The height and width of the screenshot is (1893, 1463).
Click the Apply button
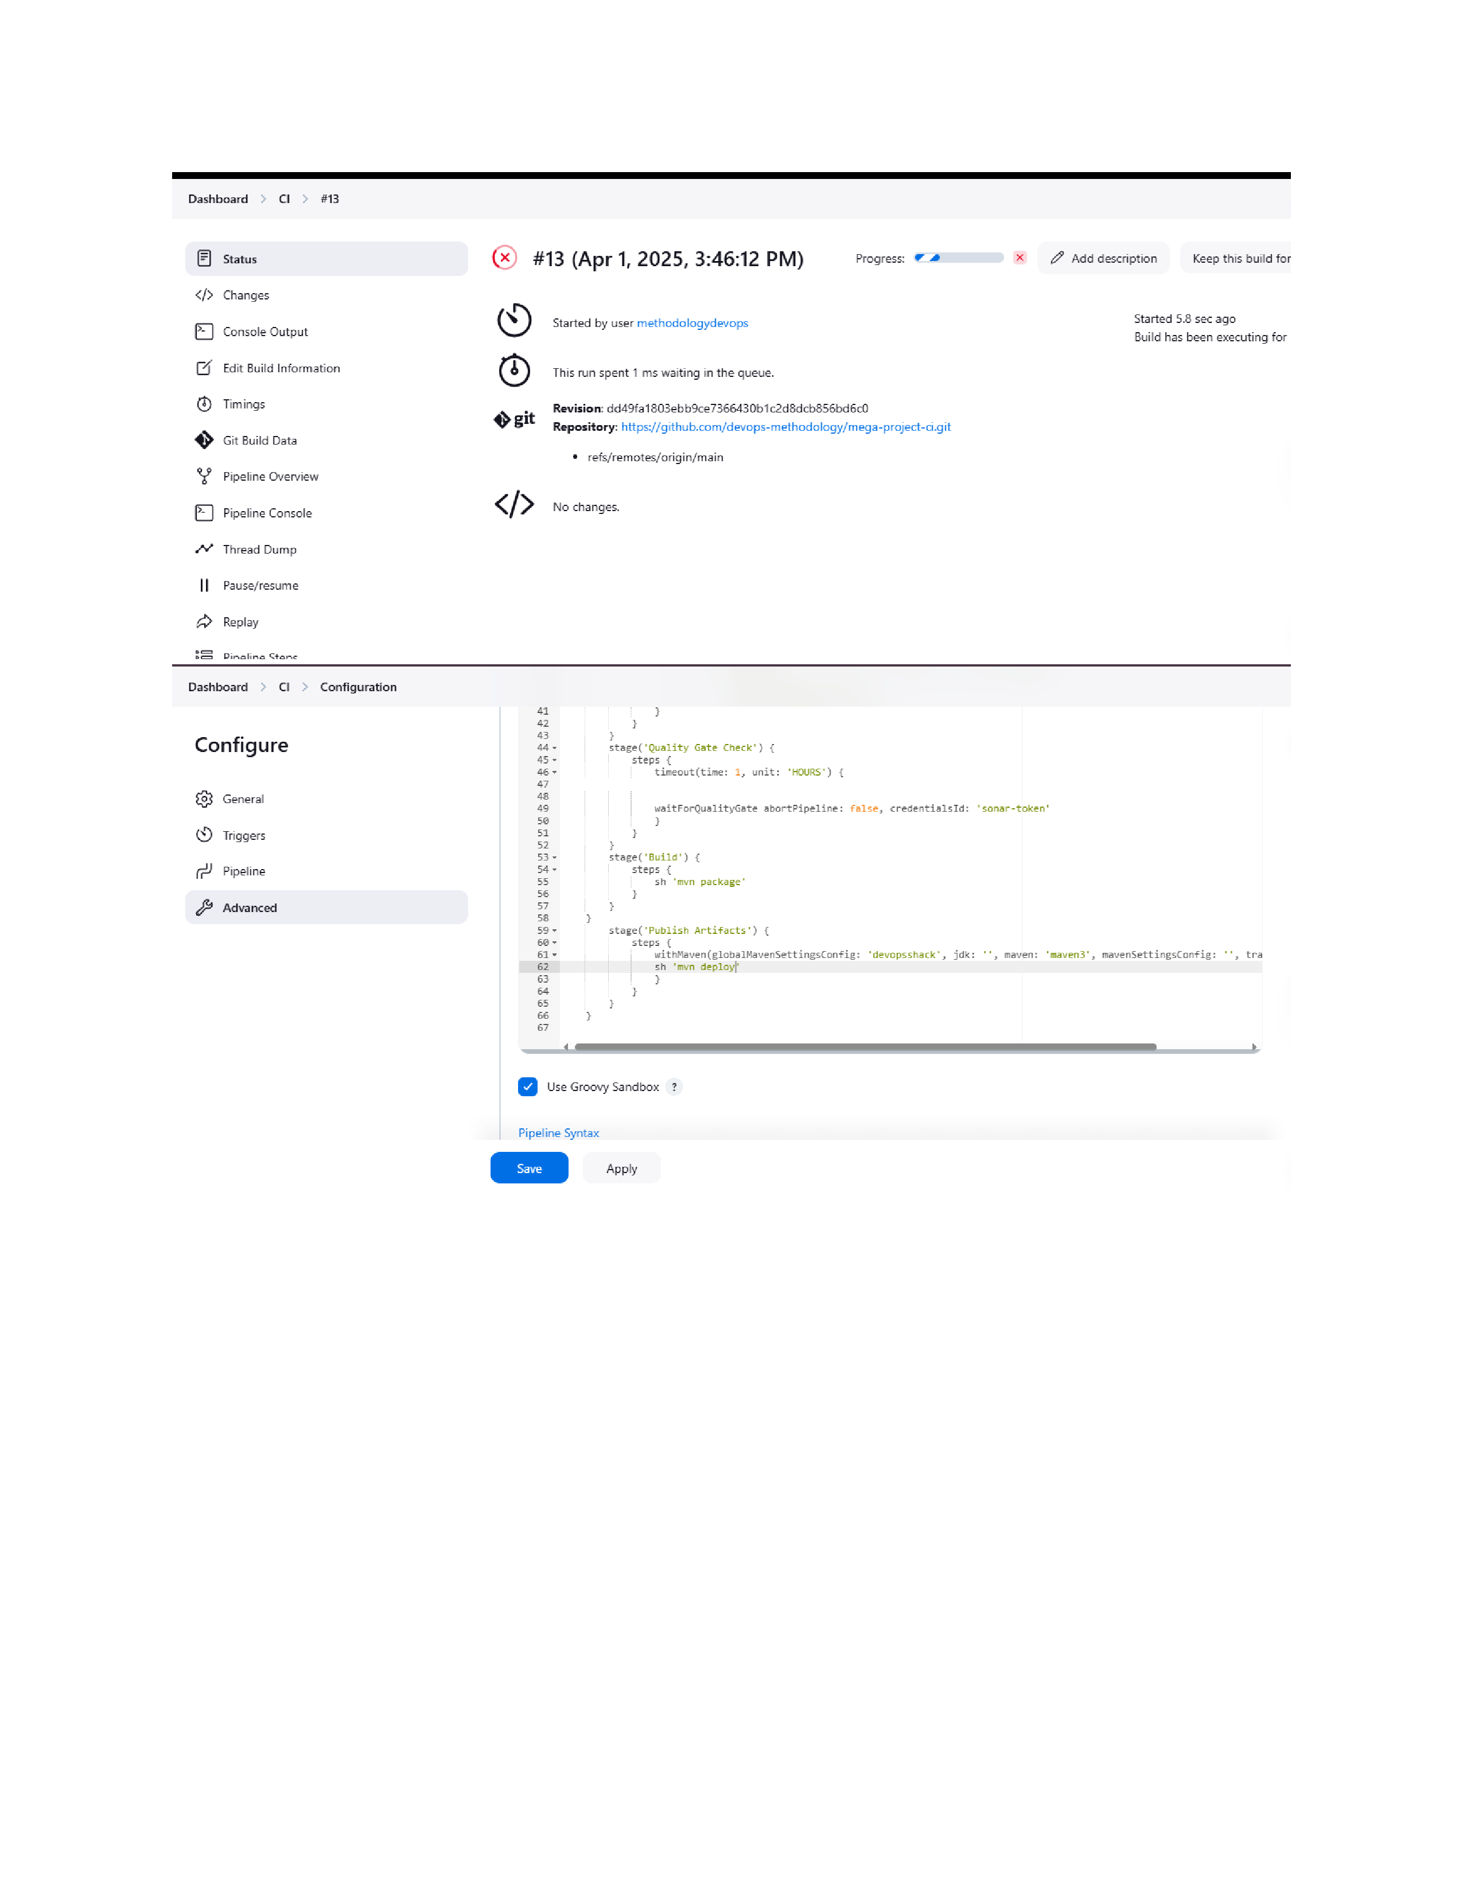pos(621,1168)
